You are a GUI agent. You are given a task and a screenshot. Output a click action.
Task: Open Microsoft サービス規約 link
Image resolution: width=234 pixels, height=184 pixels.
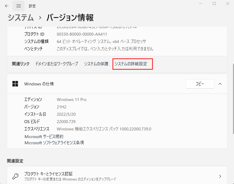click(44, 137)
